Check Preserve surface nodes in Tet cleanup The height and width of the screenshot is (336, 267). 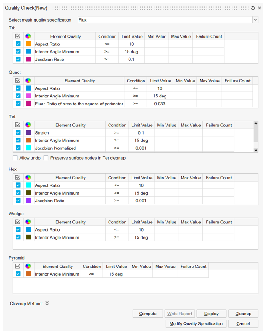(x=46, y=158)
